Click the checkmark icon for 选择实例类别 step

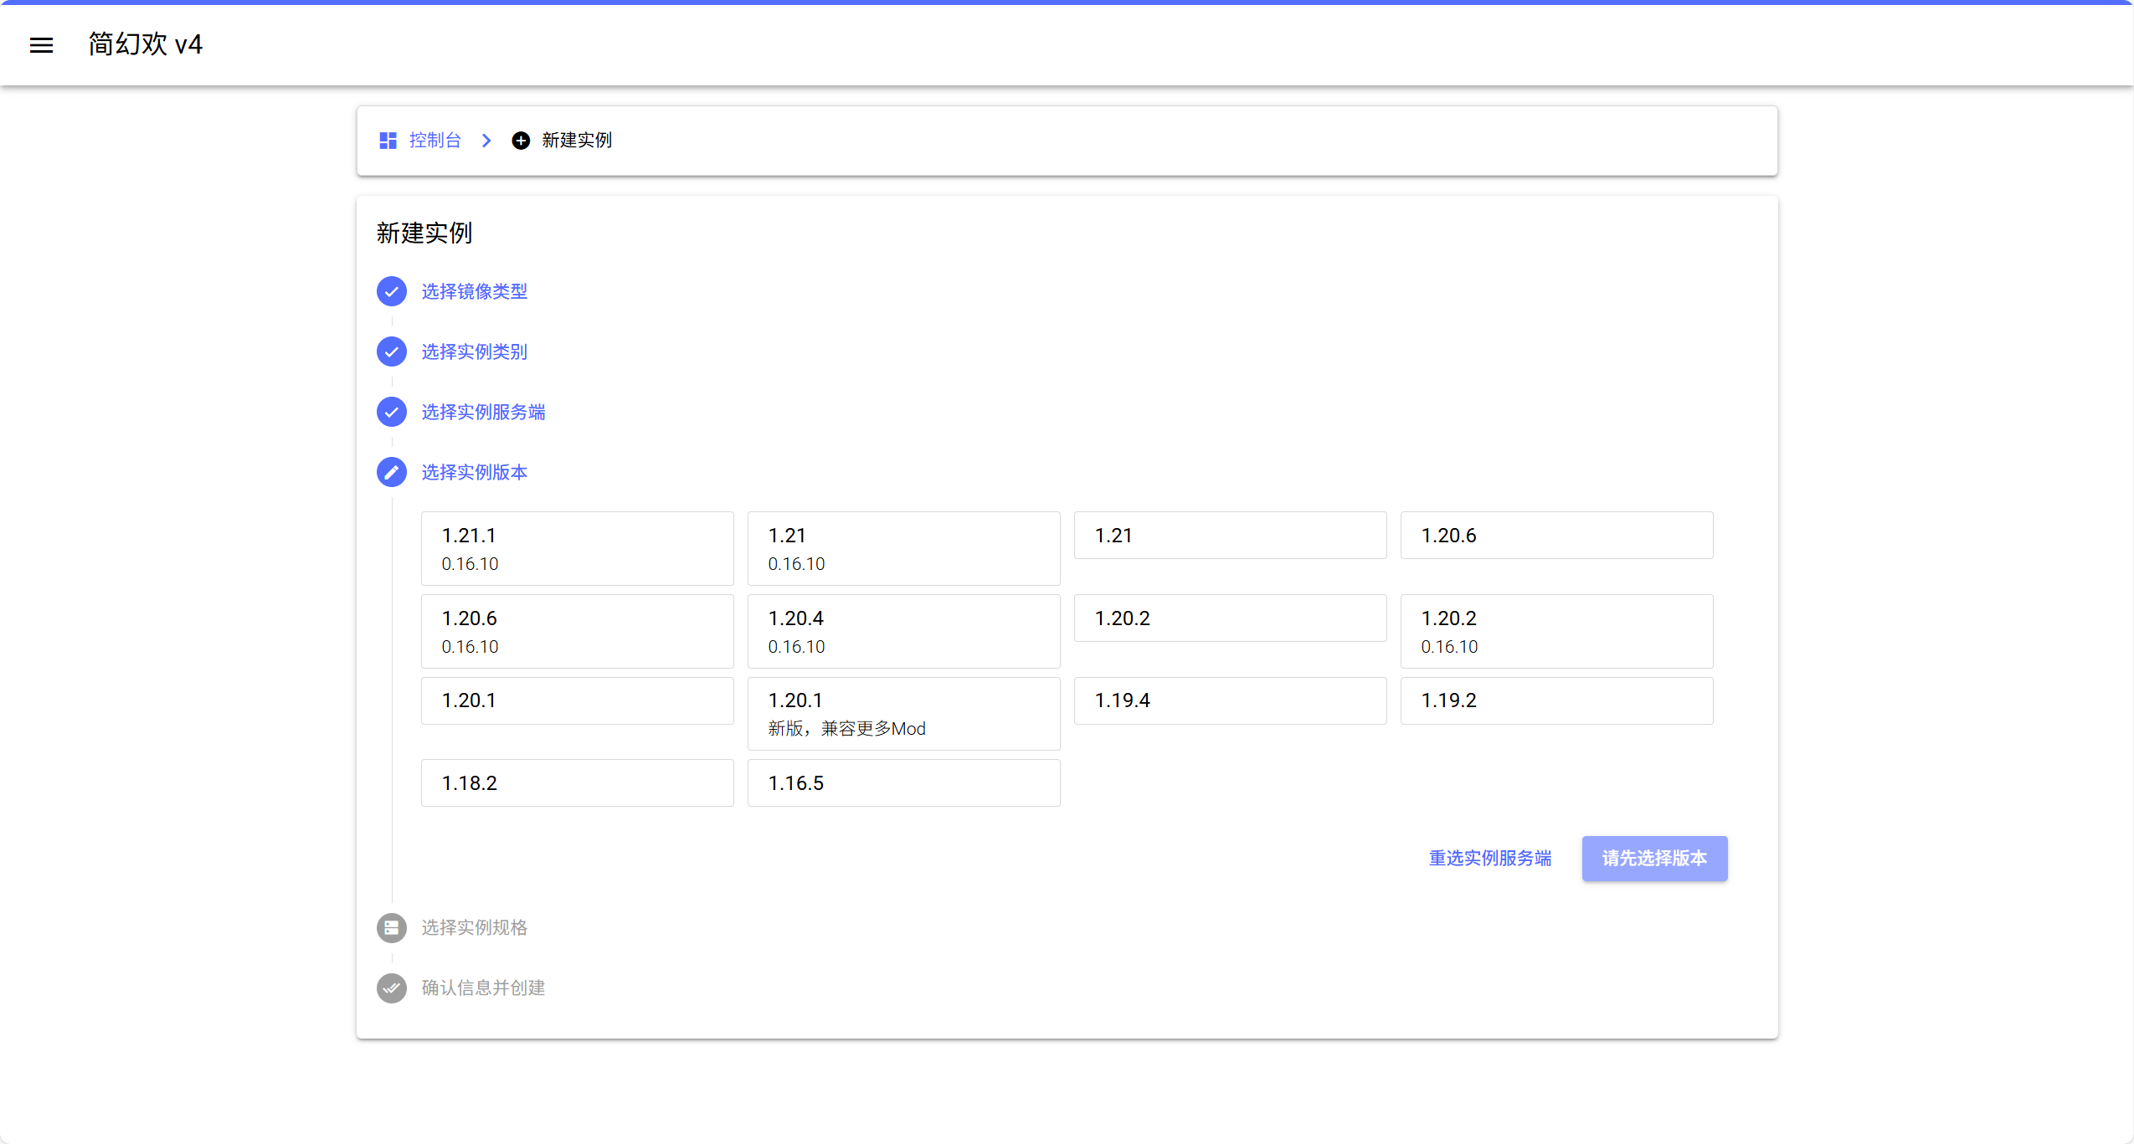(391, 351)
